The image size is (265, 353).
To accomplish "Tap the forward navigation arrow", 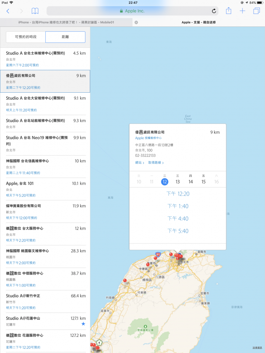I will click(21, 11).
